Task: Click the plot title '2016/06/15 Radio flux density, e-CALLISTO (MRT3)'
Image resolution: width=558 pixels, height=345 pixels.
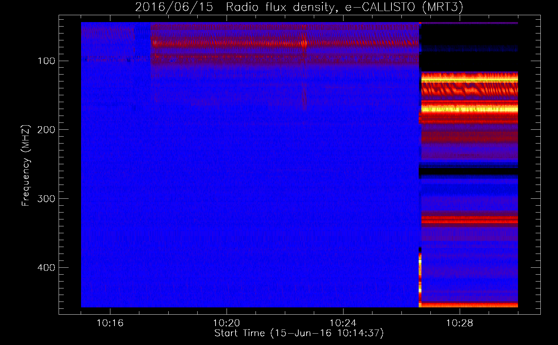Action: tap(299, 7)
